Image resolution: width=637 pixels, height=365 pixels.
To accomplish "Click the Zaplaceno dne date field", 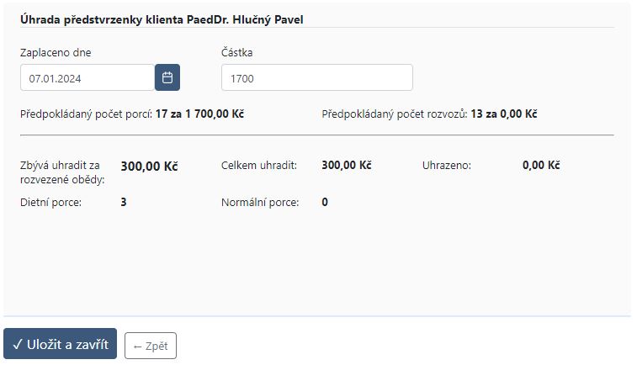I will (88, 77).
